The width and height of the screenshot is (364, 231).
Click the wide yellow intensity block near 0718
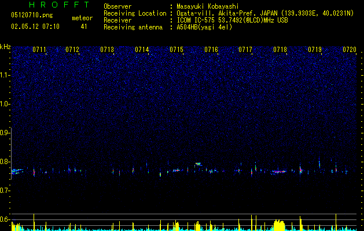[x=279, y=225]
